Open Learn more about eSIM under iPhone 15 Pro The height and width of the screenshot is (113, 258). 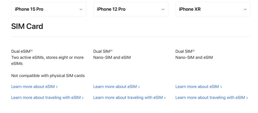tap(34, 86)
